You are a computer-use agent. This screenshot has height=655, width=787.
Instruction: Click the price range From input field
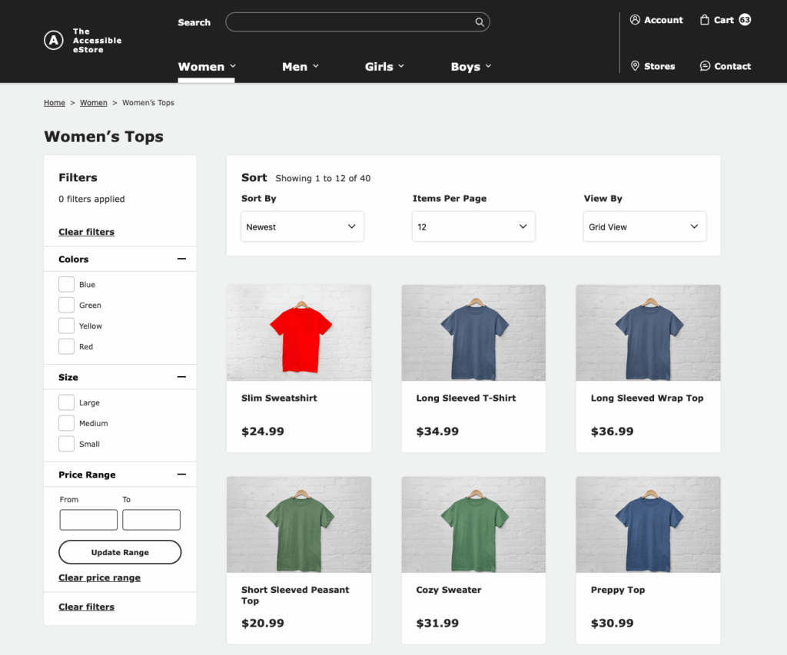point(88,520)
